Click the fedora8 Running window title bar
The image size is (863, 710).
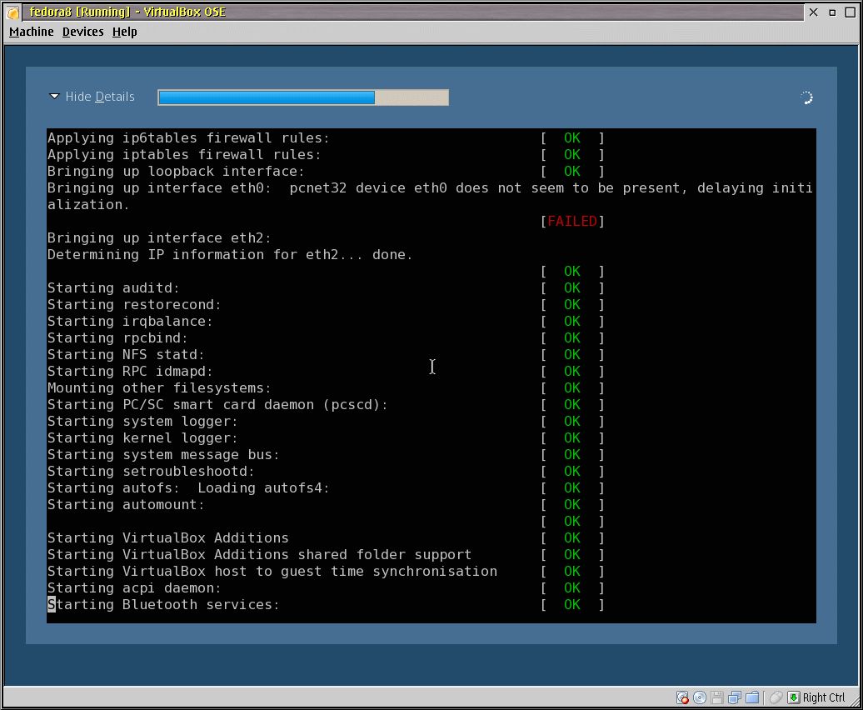pos(413,12)
